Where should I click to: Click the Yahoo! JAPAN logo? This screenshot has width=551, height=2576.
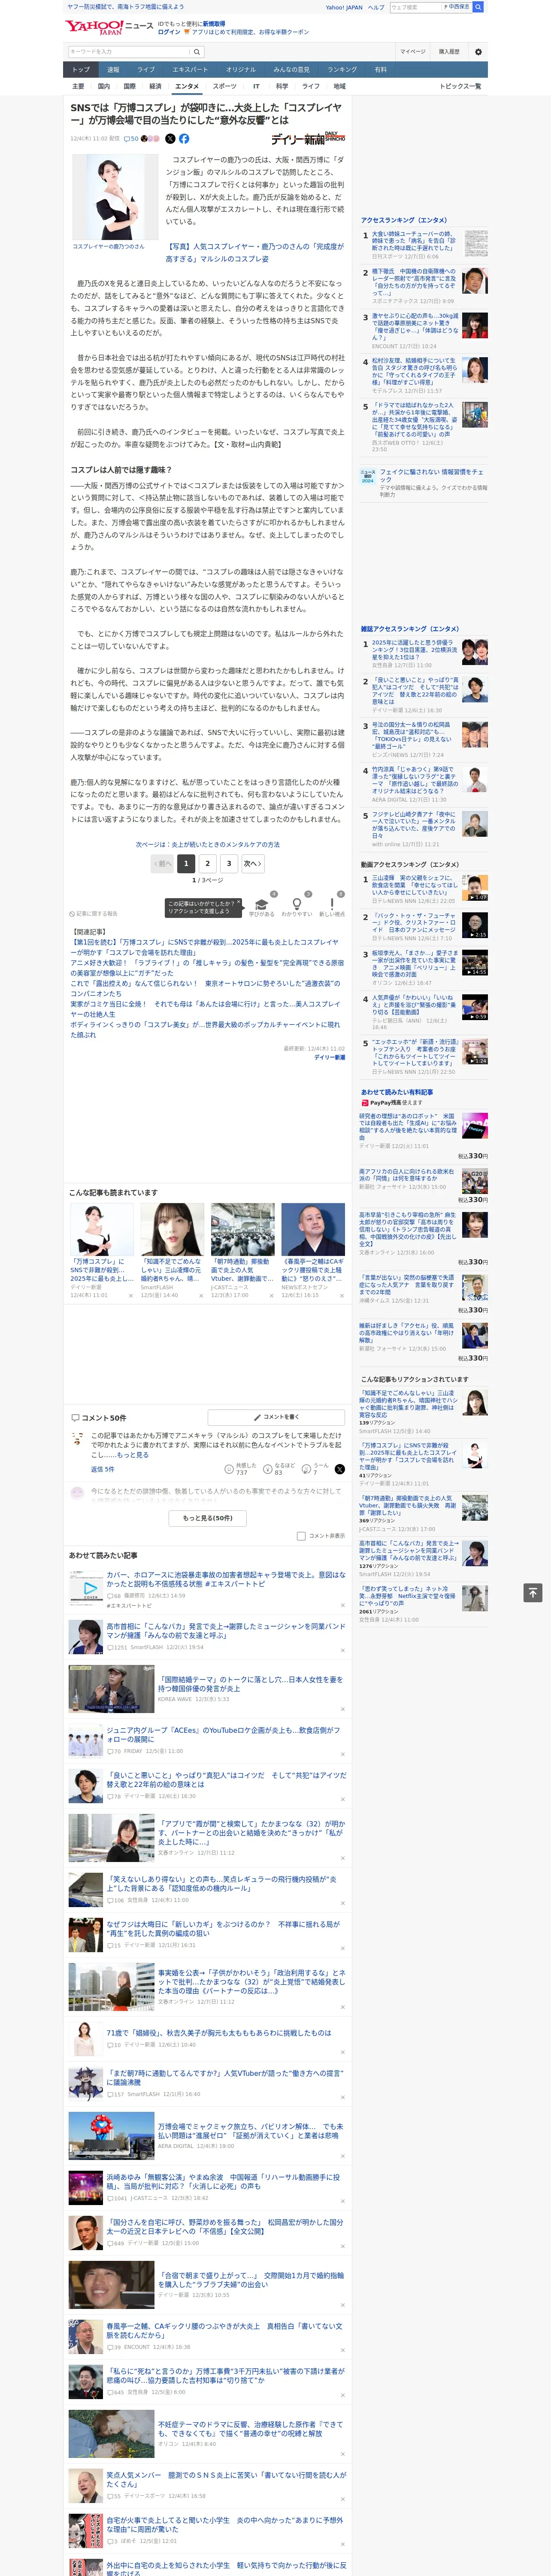coord(94,28)
